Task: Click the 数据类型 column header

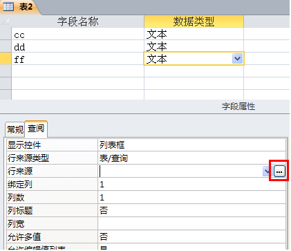Action: [194, 21]
